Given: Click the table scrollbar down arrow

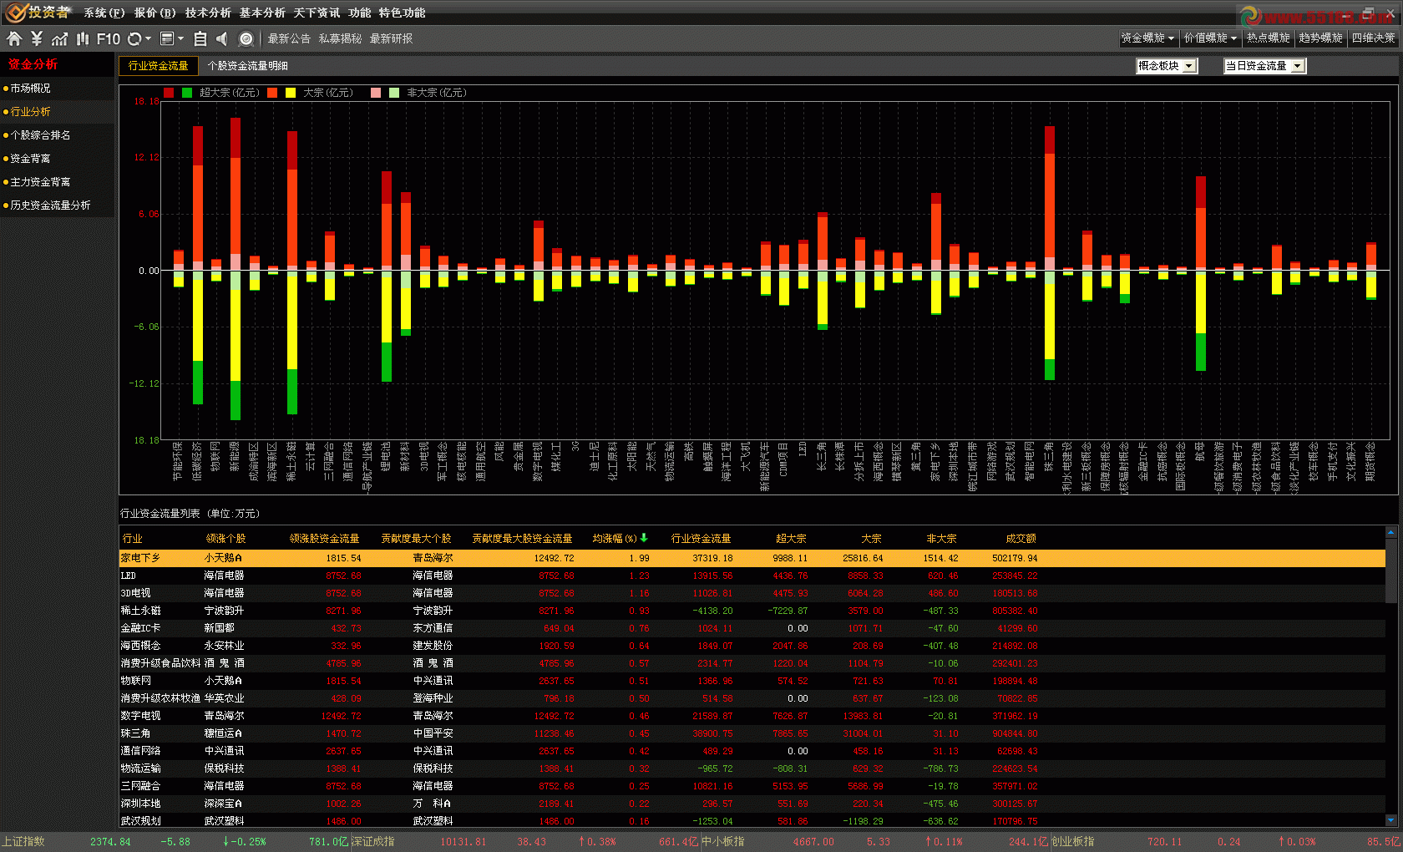Looking at the screenshot, I should pyautogui.click(x=1390, y=821).
